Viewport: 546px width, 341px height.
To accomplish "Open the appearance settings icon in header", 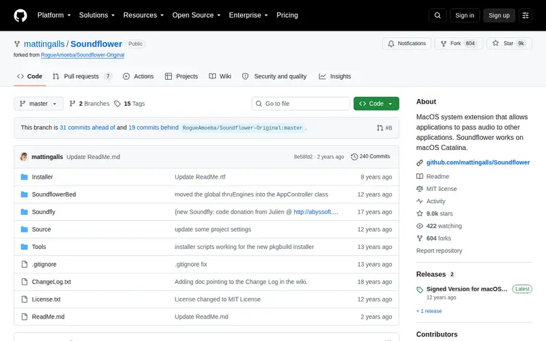I will point(526,15).
